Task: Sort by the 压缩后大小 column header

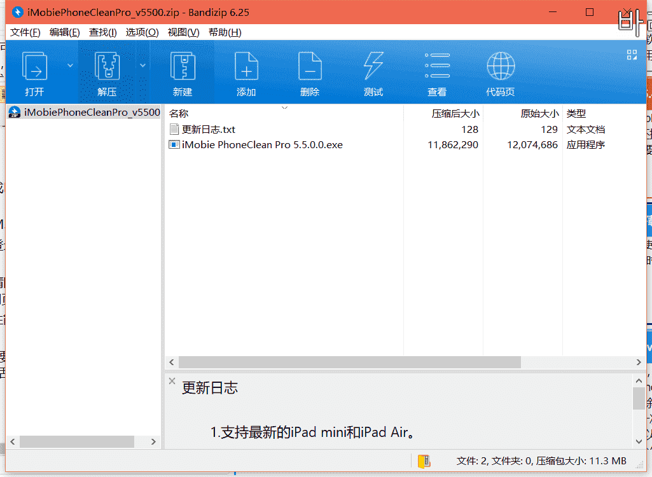Action: tap(455, 114)
